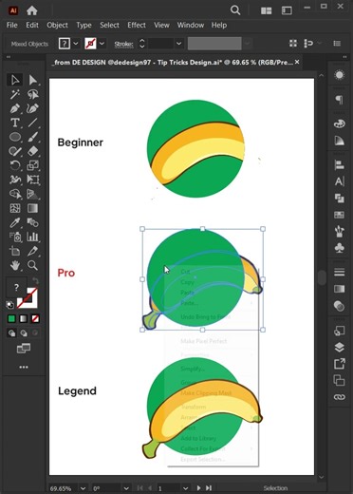The image size is (353, 494).
Task: Go to last artboard
Action: [209, 488]
